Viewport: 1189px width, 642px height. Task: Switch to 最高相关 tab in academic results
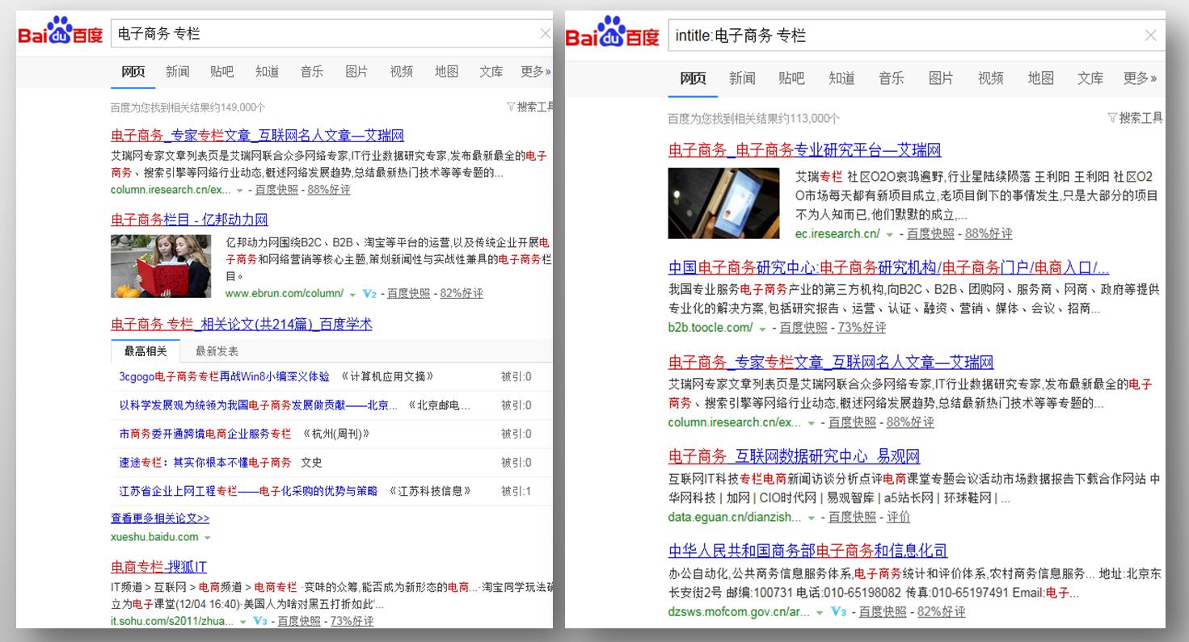coord(145,351)
